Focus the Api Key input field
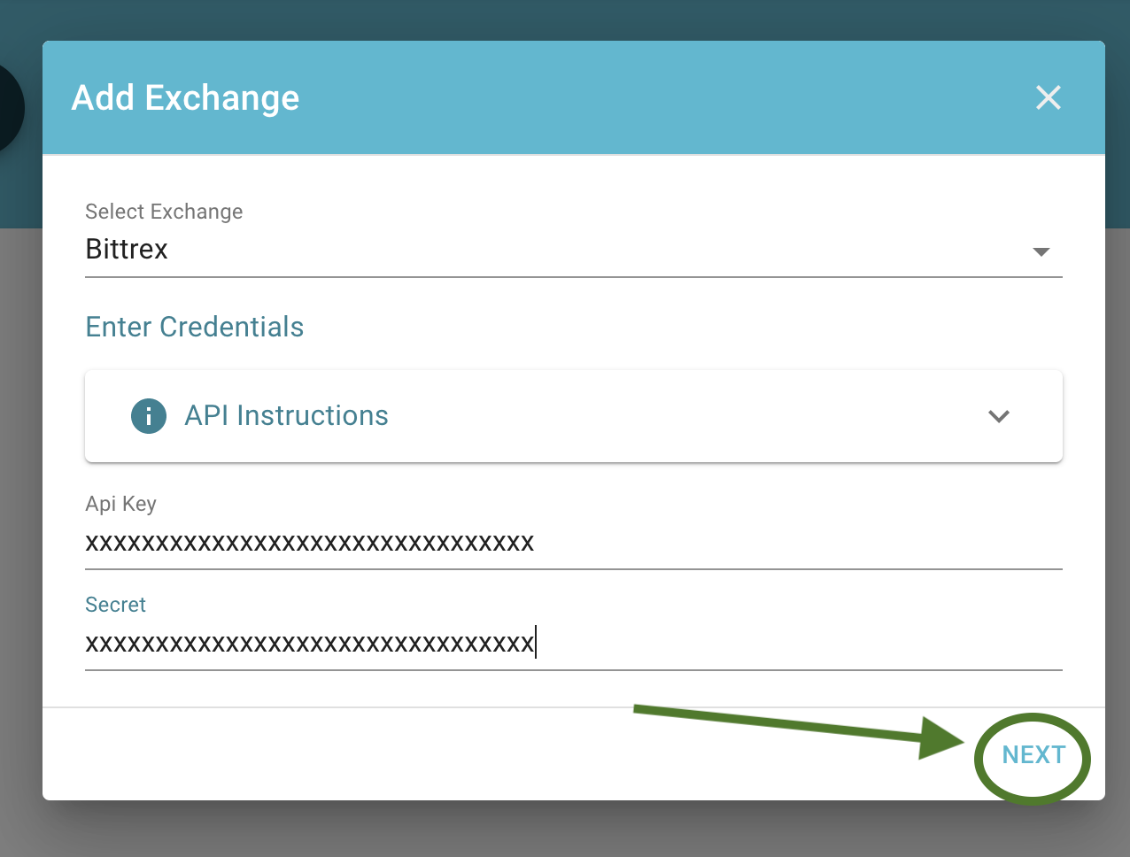Image resolution: width=1130 pixels, height=857 pixels. pyautogui.click(x=574, y=543)
